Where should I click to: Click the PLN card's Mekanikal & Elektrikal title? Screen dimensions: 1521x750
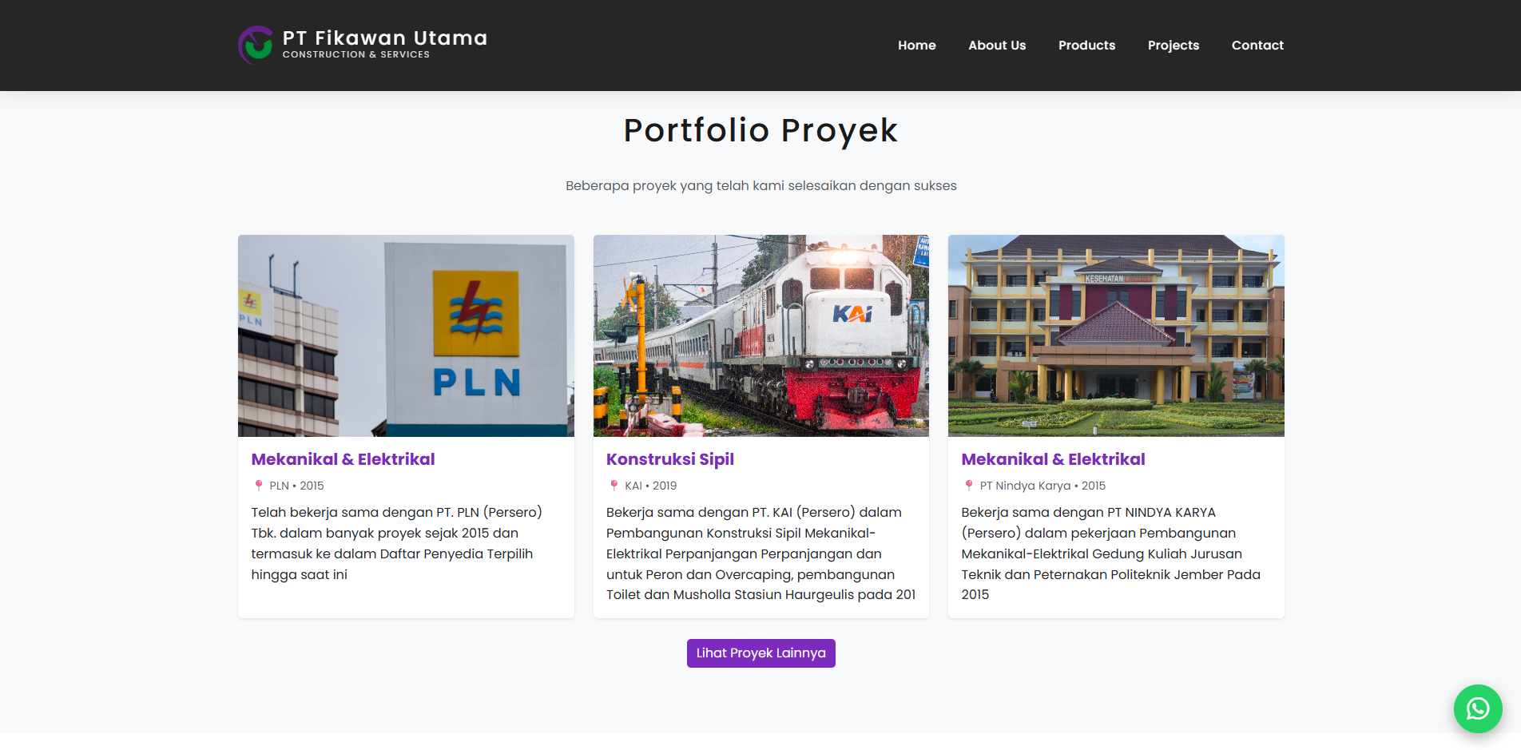[x=343, y=459]
